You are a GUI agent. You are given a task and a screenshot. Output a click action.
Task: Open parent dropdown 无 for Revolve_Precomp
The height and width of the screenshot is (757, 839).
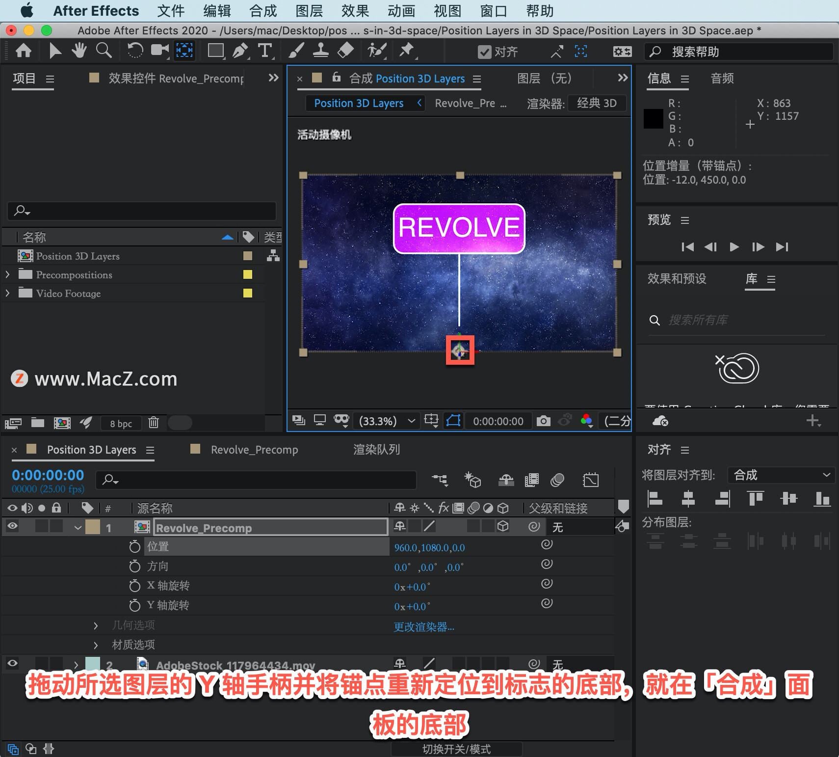coord(579,527)
